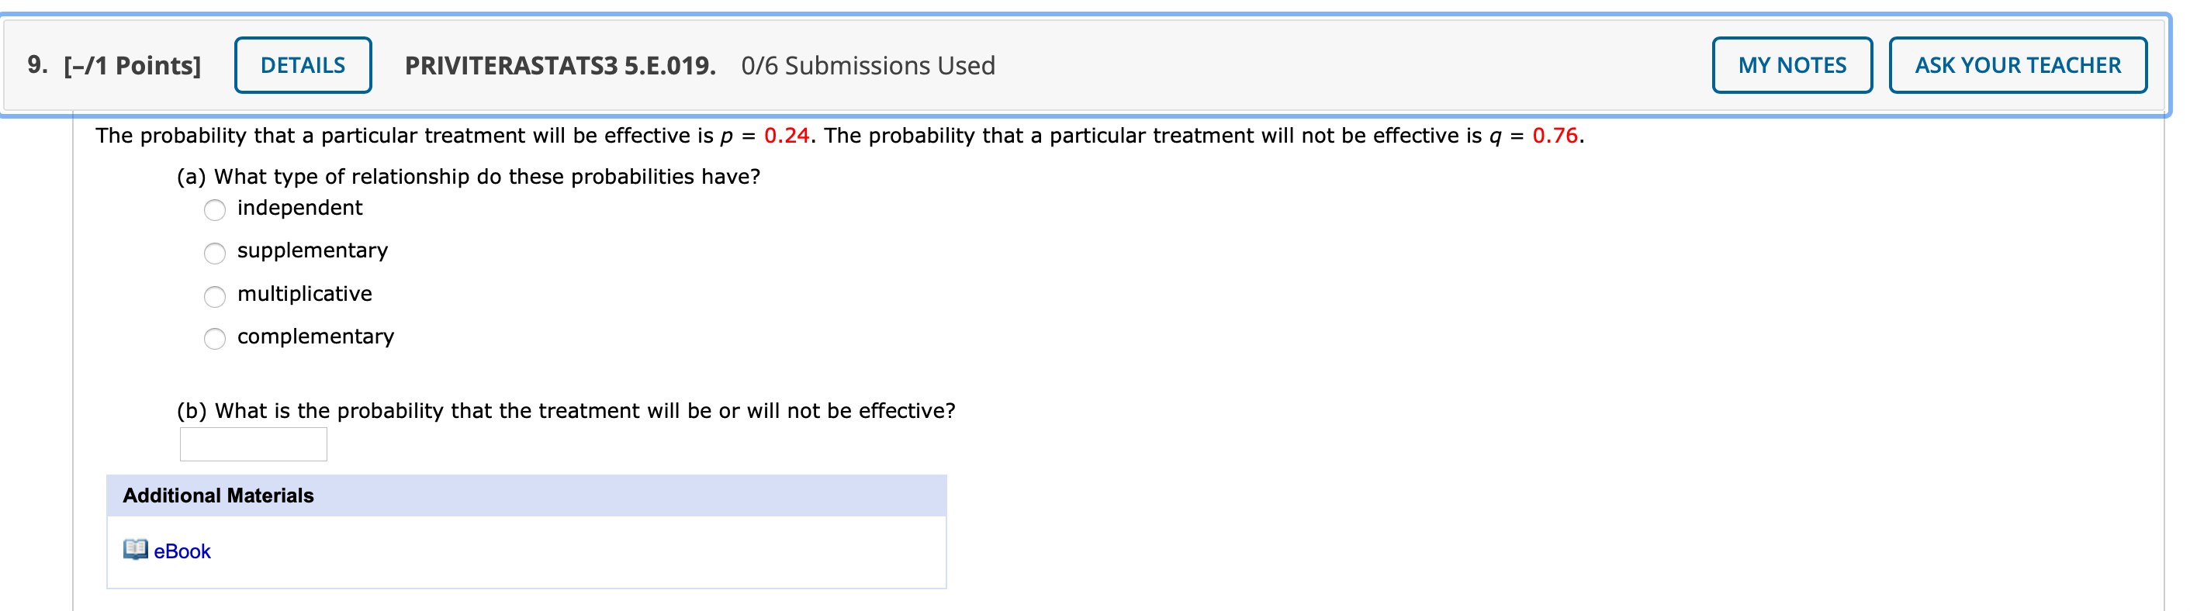This screenshot has width=2190, height=611.
Task: Select the multiplicative radio button
Action: pyautogui.click(x=215, y=296)
